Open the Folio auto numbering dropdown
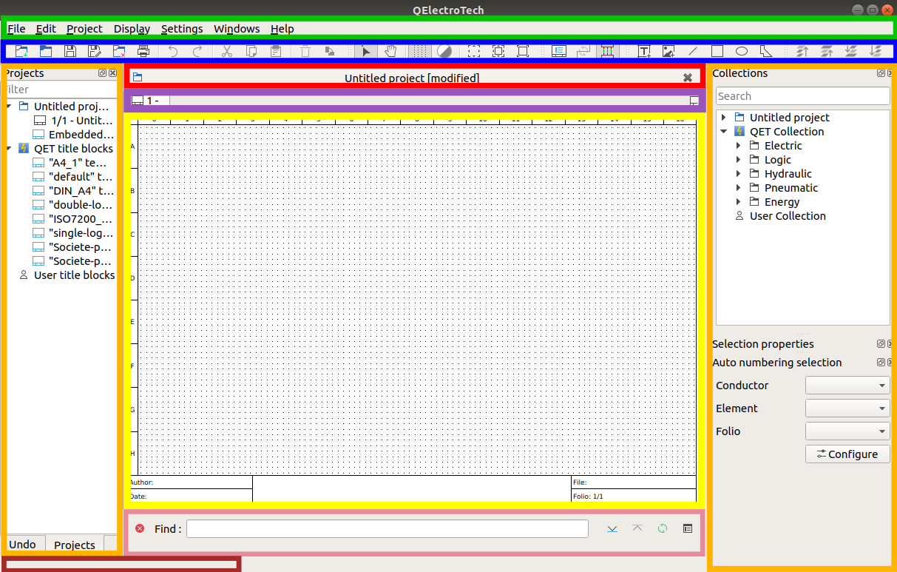Image resolution: width=897 pixels, height=572 pixels. 847,431
